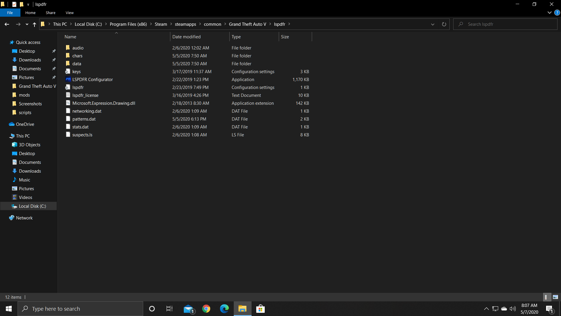Open the File menu tab
The height and width of the screenshot is (316, 561).
(10, 13)
